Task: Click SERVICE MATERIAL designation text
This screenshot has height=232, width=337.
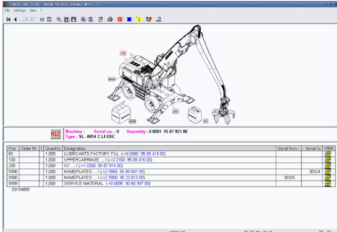Action: [84, 184]
